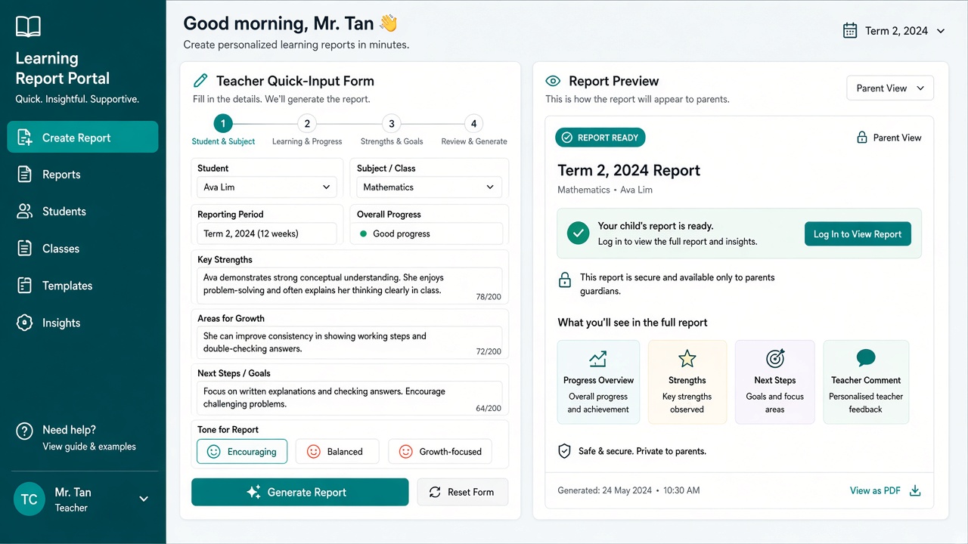Click the TC avatar circle
Image resolution: width=968 pixels, height=544 pixels.
29,499
